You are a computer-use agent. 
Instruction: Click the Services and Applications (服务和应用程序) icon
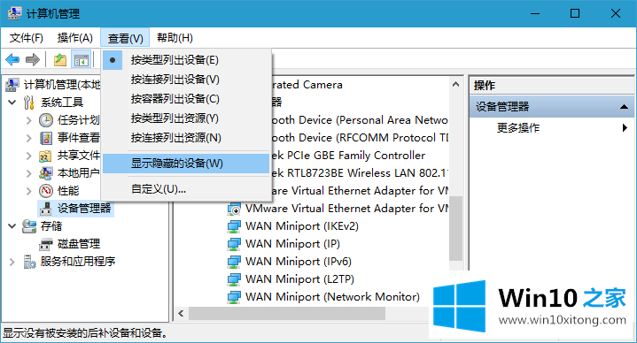coord(29,262)
